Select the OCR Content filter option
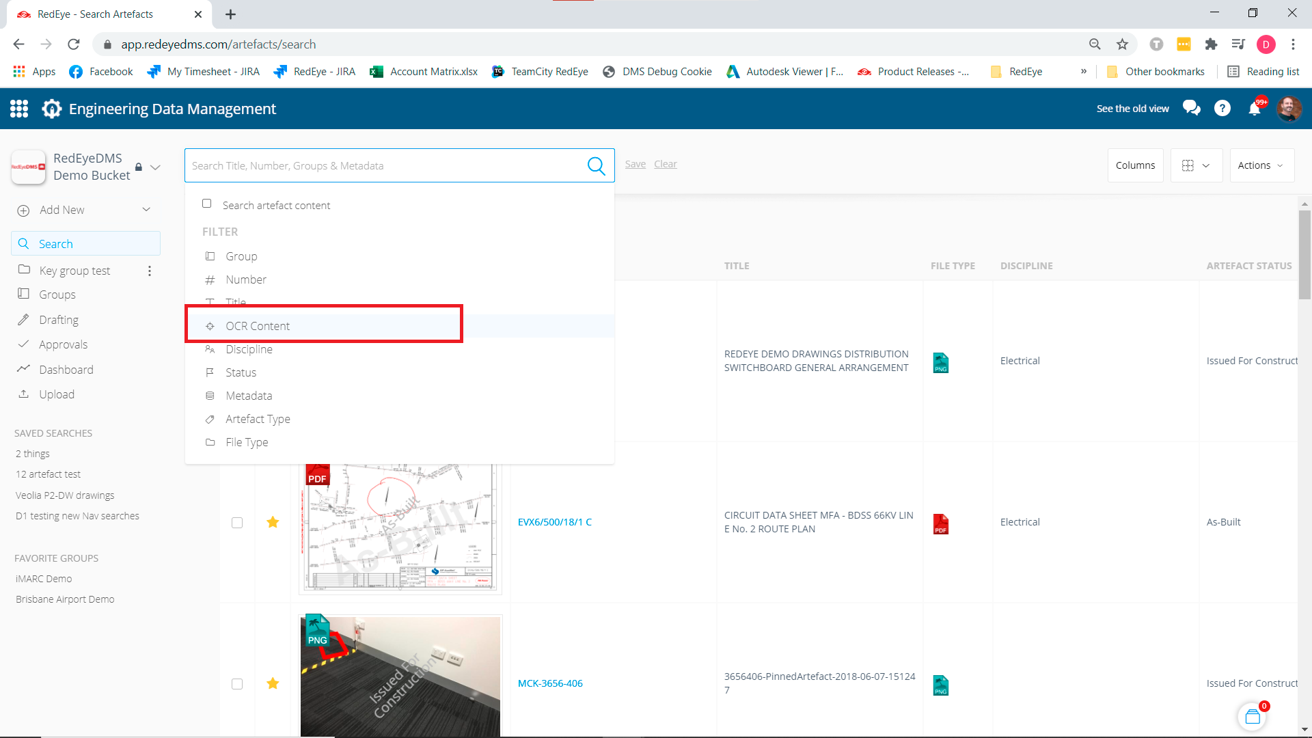Screen dimensions: 1312x738 399,326
